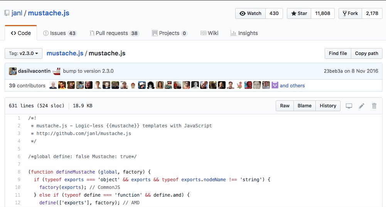This screenshot has height=207, width=386.
Task: Open the Insights tab
Action: pyautogui.click(x=244, y=33)
